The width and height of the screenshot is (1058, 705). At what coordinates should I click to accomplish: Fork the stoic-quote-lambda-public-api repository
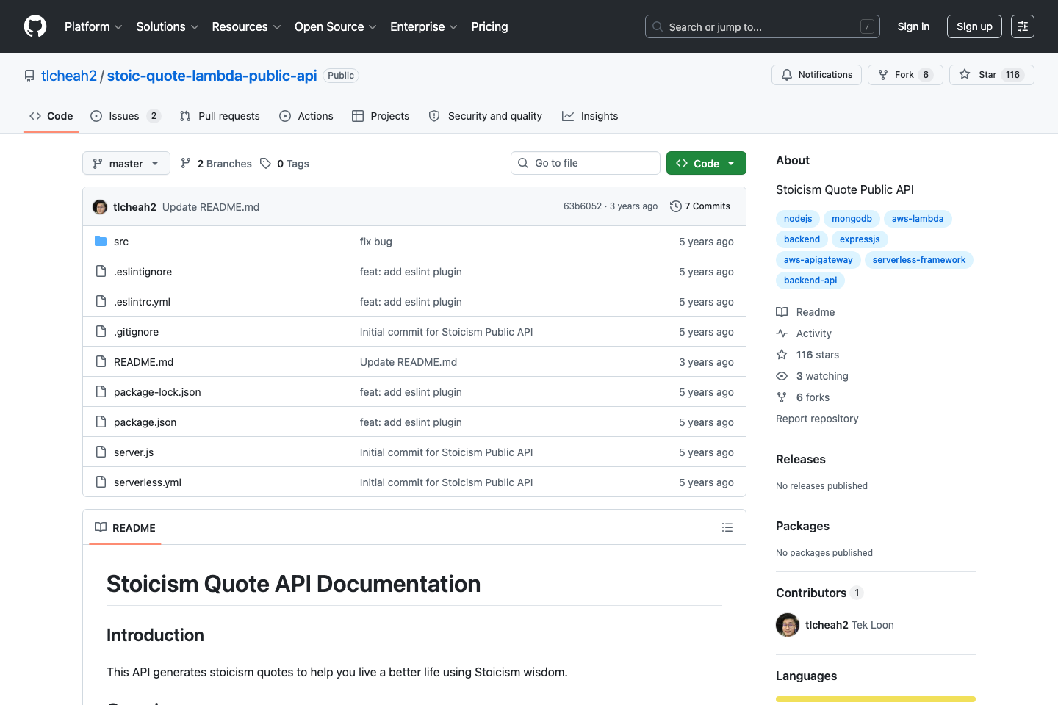click(x=905, y=74)
